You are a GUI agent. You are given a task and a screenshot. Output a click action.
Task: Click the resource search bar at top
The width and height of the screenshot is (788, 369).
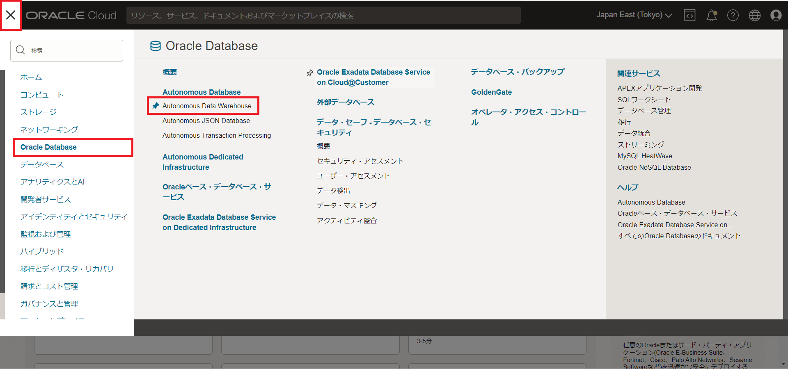[x=324, y=15]
